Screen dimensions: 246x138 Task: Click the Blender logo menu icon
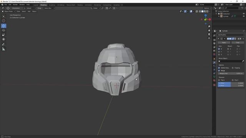(2, 5)
